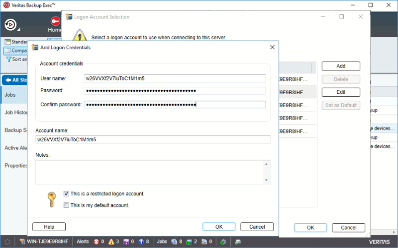Click the scheduled jobs status icon
Viewport: 398px width, 248px height.
coord(174,242)
